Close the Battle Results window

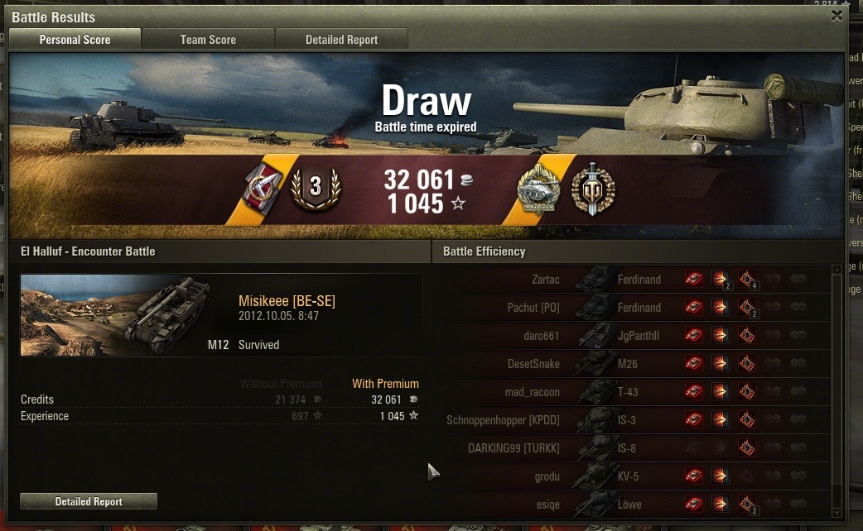[x=836, y=16]
